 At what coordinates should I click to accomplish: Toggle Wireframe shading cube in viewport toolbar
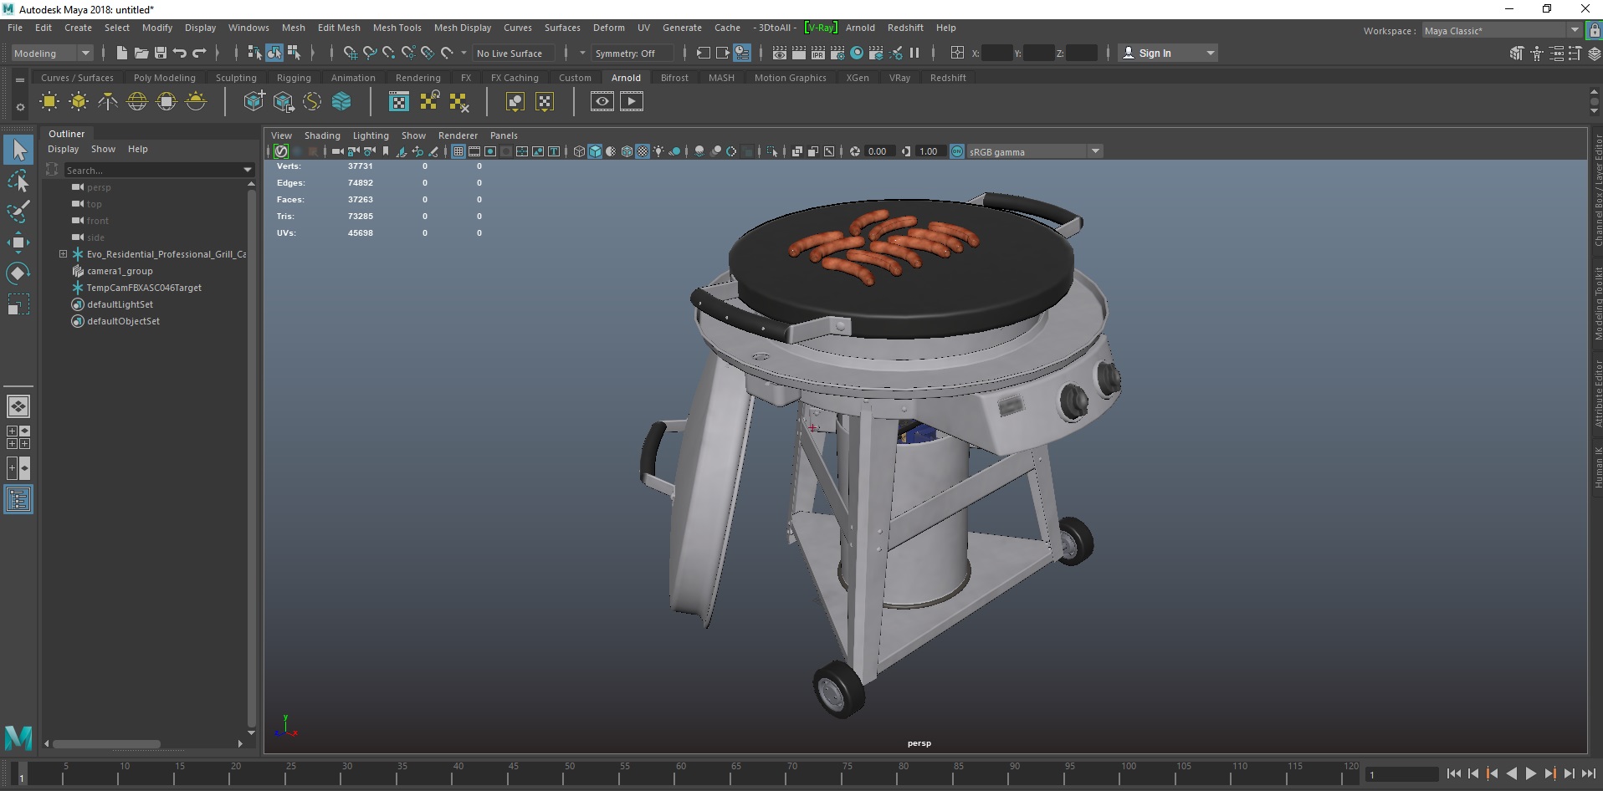[579, 151]
